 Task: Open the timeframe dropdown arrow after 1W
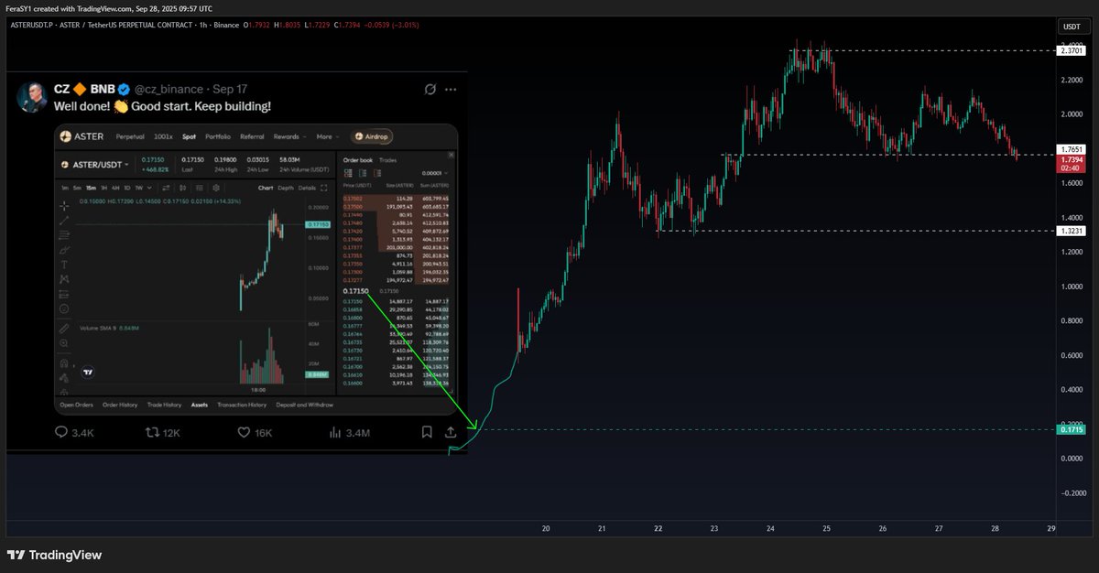click(149, 188)
